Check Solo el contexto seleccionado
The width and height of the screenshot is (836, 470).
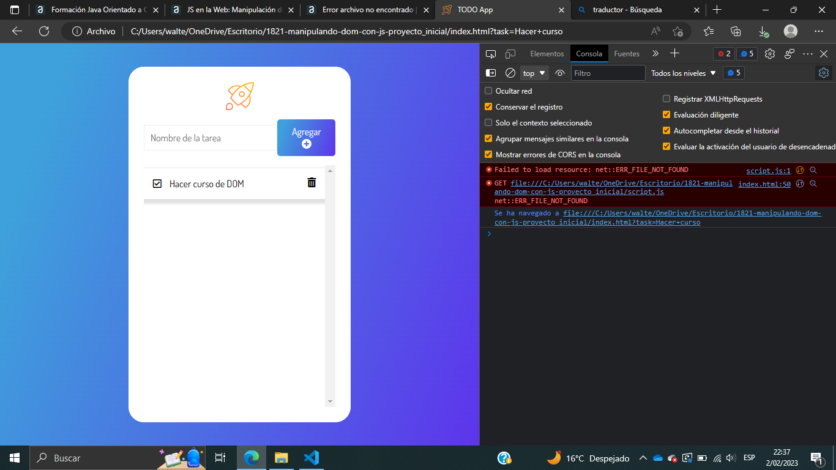point(488,122)
